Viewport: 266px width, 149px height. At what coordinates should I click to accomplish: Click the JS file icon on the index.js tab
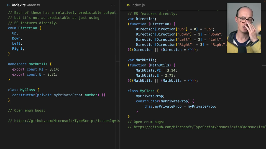[128, 5]
